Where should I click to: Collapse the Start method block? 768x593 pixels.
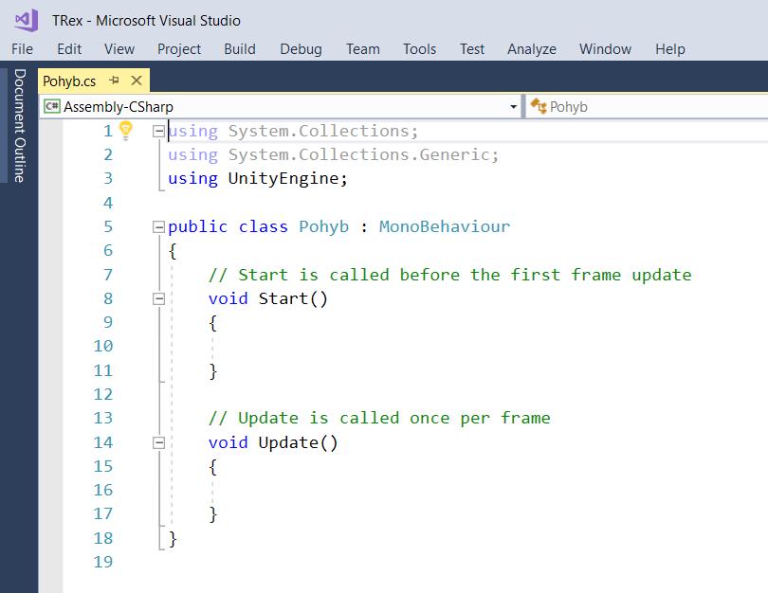click(158, 299)
